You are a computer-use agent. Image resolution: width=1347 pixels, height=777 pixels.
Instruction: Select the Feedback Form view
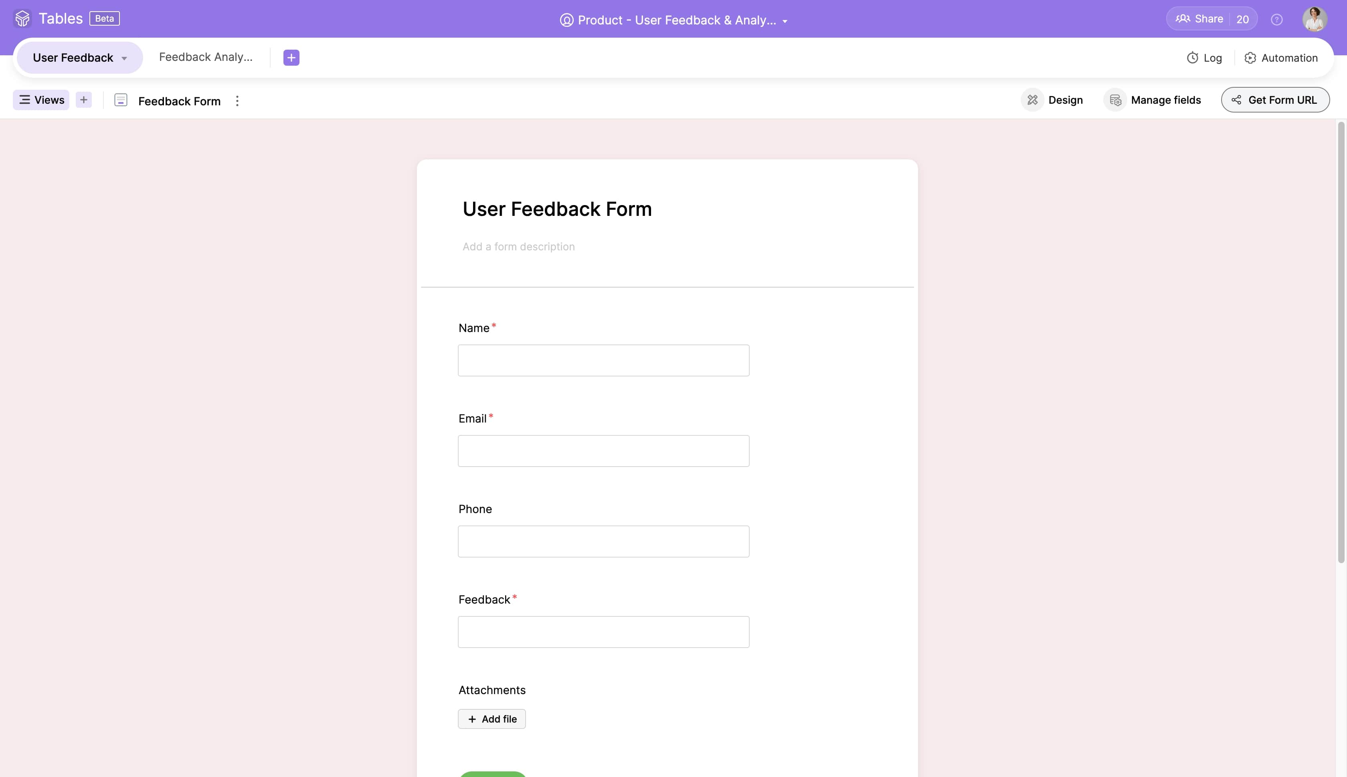pyautogui.click(x=179, y=101)
